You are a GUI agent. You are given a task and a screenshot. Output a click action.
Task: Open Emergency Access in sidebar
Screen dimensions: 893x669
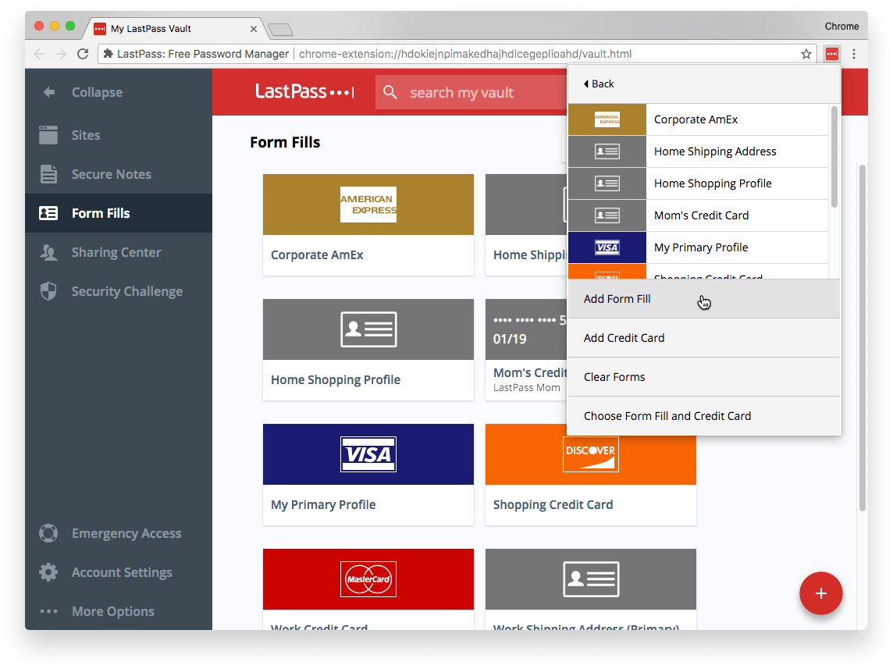tap(126, 533)
